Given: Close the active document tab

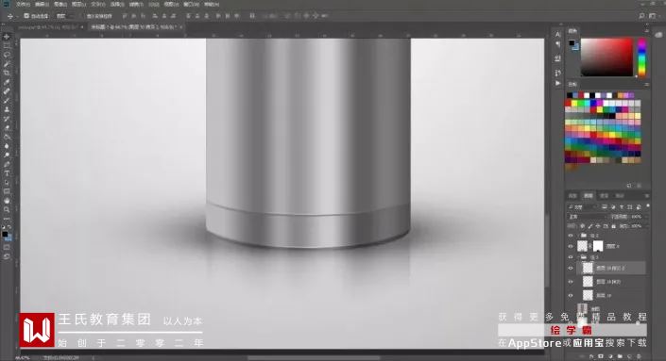Looking at the screenshot, I should pyautogui.click(x=181, y=26).
